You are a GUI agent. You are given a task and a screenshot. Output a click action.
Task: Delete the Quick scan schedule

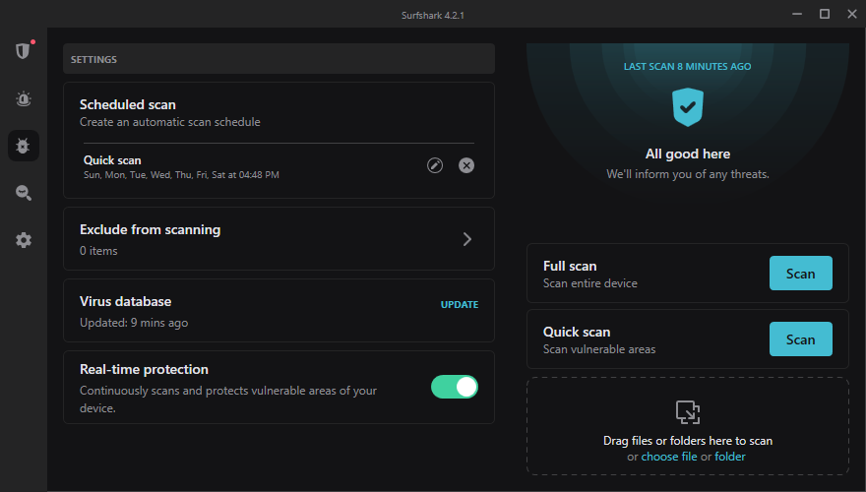pos(466,165)
